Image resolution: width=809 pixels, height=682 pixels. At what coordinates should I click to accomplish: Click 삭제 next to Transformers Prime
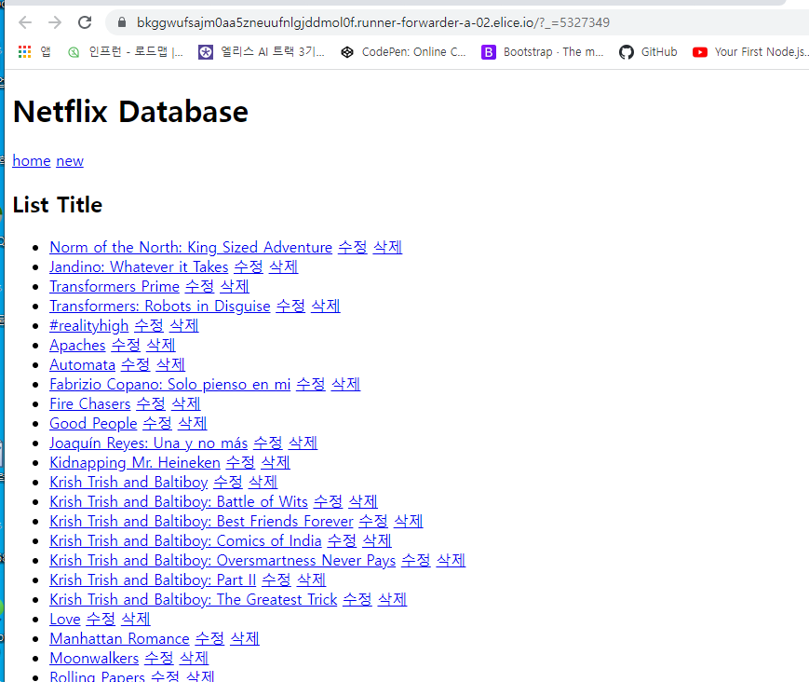tap(235, 287)
